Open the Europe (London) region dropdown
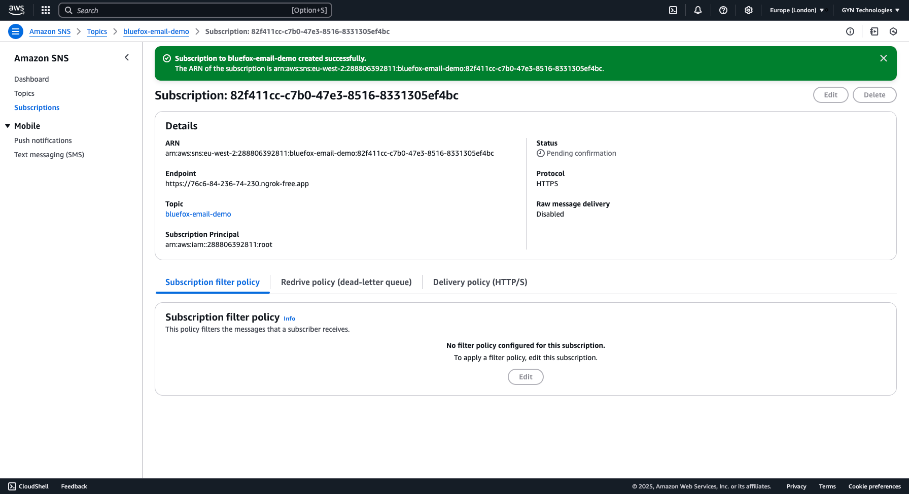909x494 pixels. pyautogui.click(x=796, y=10)
